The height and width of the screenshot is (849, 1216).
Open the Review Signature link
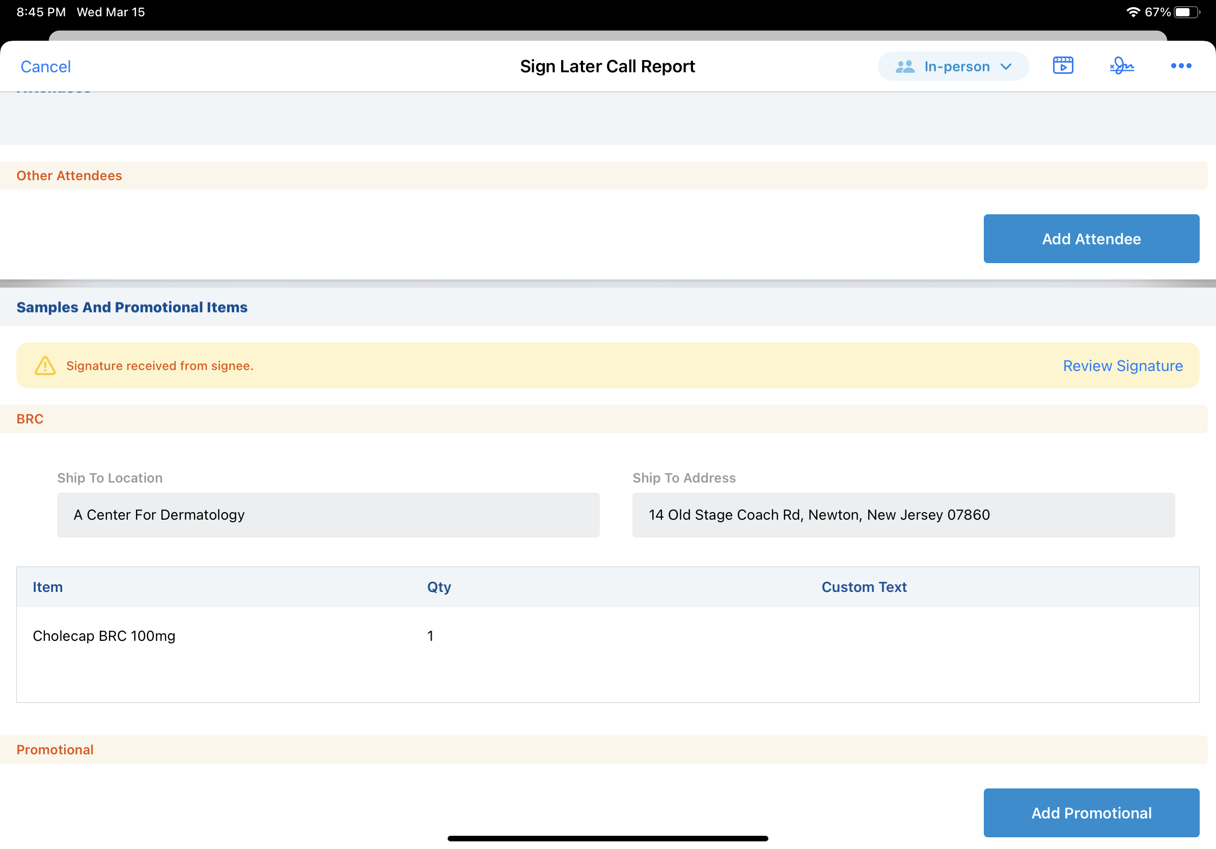(1122, 366)
